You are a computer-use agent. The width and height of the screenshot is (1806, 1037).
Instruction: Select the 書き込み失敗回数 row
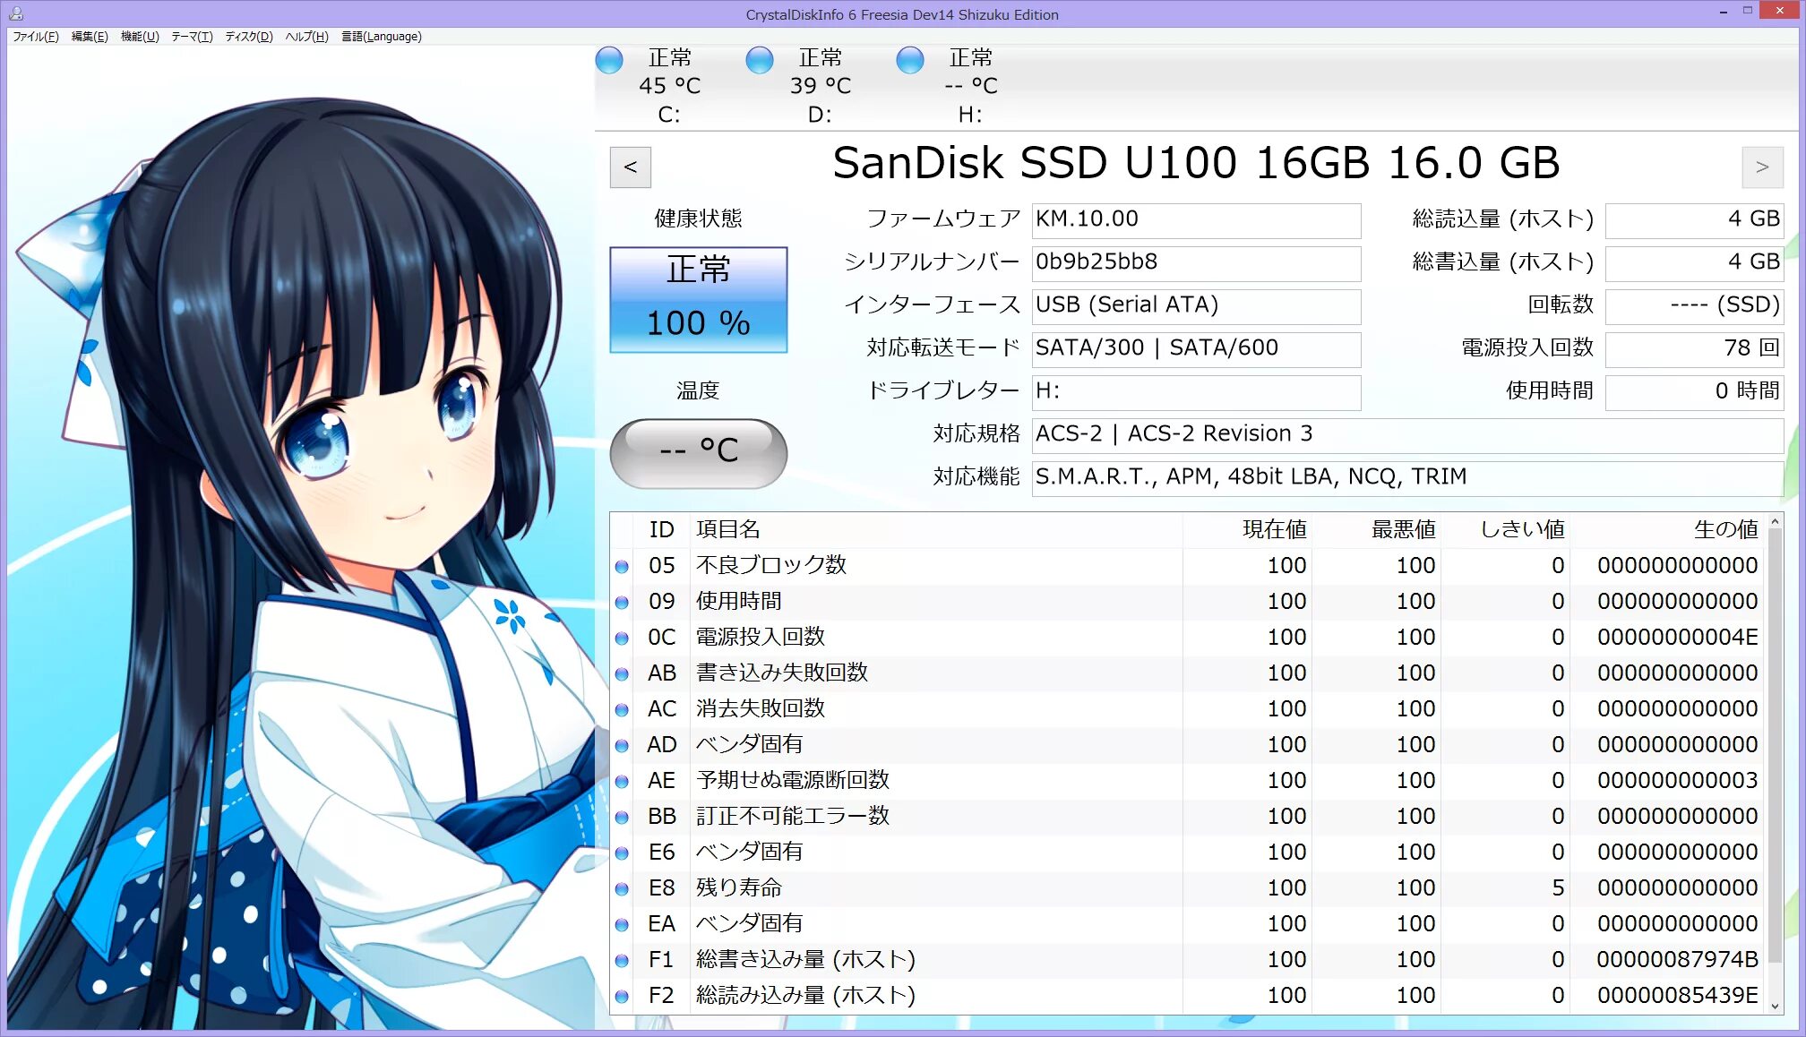point(1188,673)
